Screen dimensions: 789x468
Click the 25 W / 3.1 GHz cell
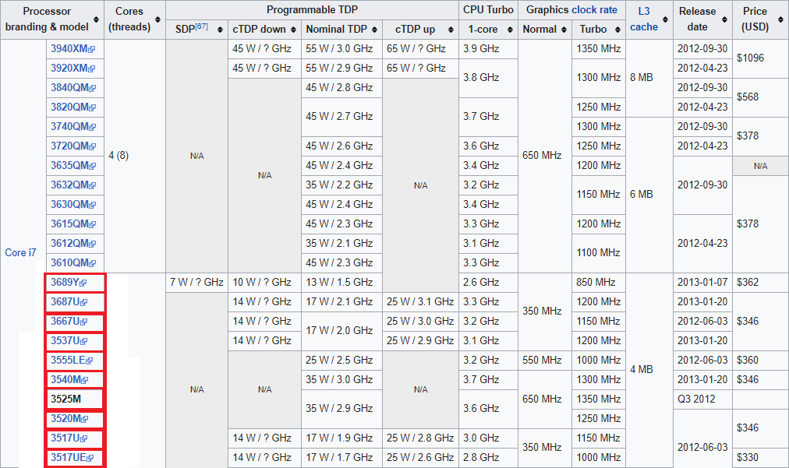421,301
